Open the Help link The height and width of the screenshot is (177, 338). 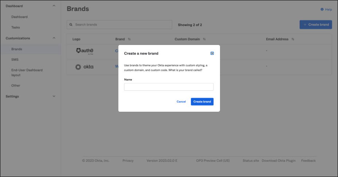coord(328,9)
